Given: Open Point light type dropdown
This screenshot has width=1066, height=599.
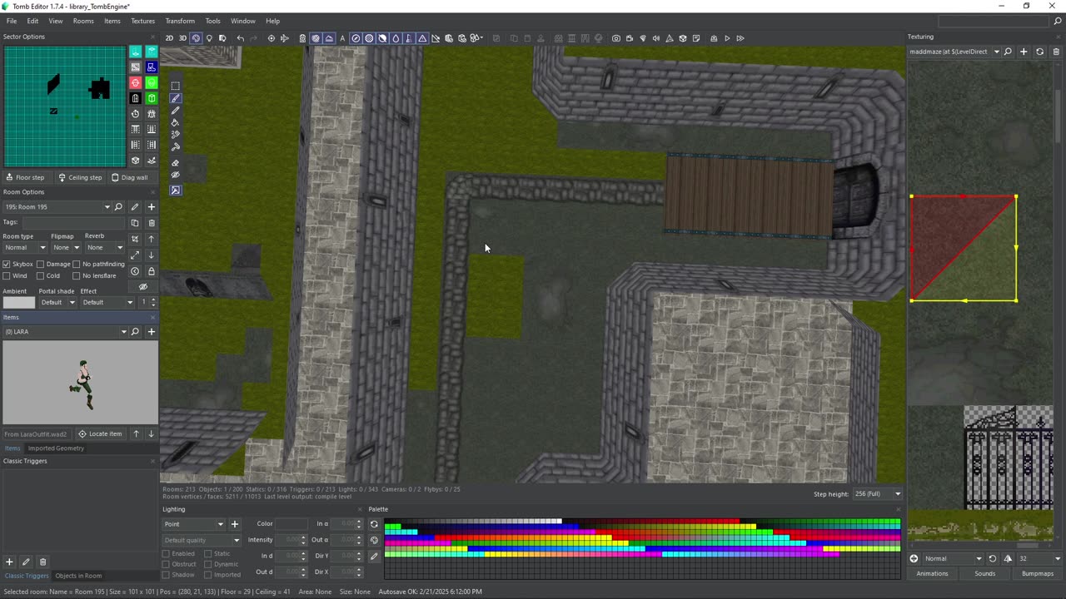Looking at the screenshot, I should [193, 524].
